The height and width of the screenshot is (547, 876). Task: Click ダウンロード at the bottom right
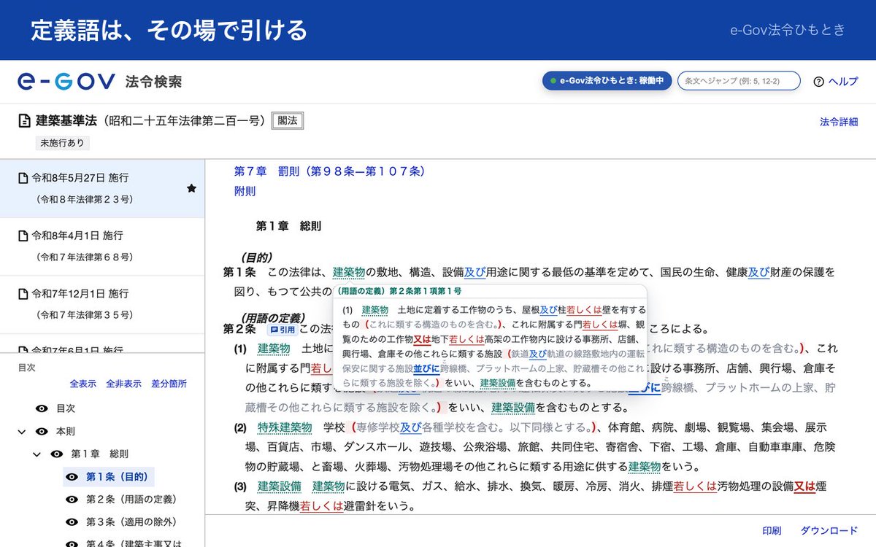[x=829, y=531]
